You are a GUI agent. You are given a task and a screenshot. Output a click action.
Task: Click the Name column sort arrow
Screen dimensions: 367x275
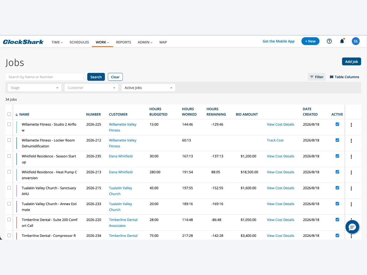coord(17,115)
